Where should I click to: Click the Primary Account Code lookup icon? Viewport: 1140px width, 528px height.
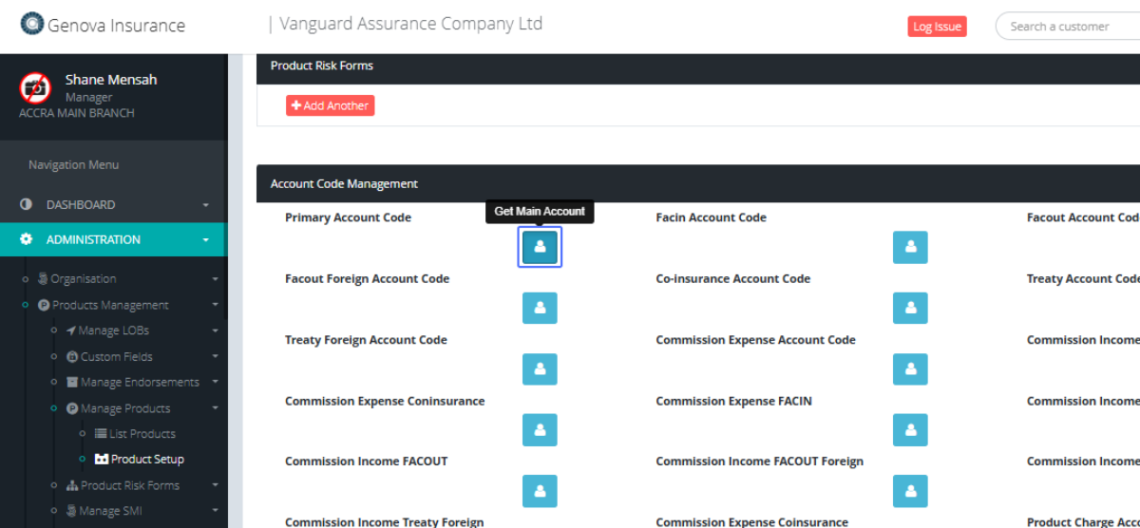pos(540,247)
